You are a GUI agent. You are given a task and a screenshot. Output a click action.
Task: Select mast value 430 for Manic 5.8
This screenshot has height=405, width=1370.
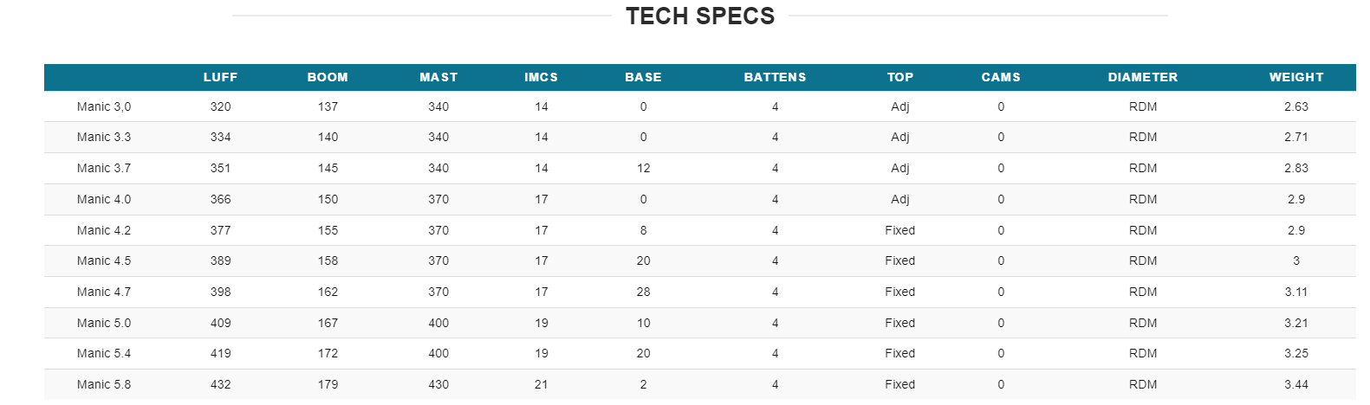click(438, 384)
